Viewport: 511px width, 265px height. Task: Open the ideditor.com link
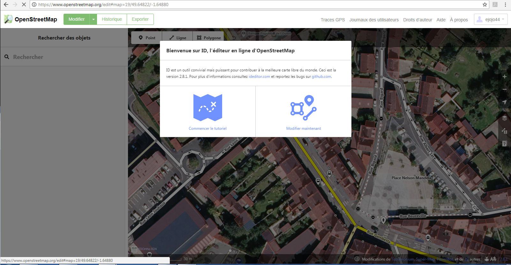tap(259, 77)
